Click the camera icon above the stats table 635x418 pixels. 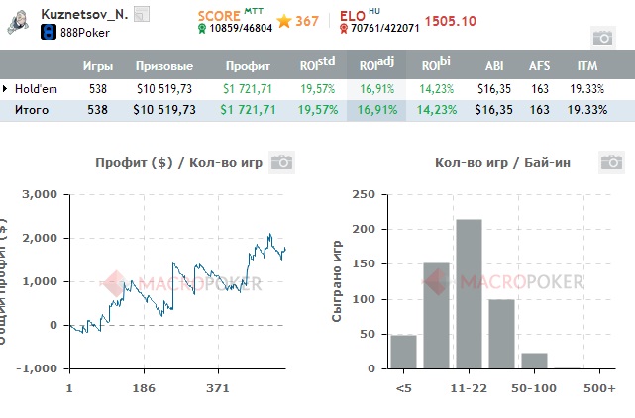click(601, 37)
